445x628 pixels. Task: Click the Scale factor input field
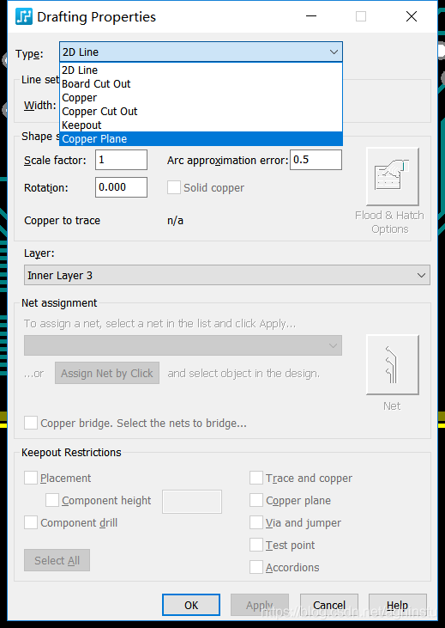pyautogui.click(x=121, y=160)
